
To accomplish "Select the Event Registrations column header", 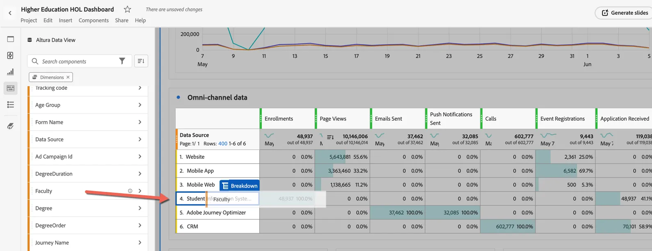I will (x=565, y=119).
